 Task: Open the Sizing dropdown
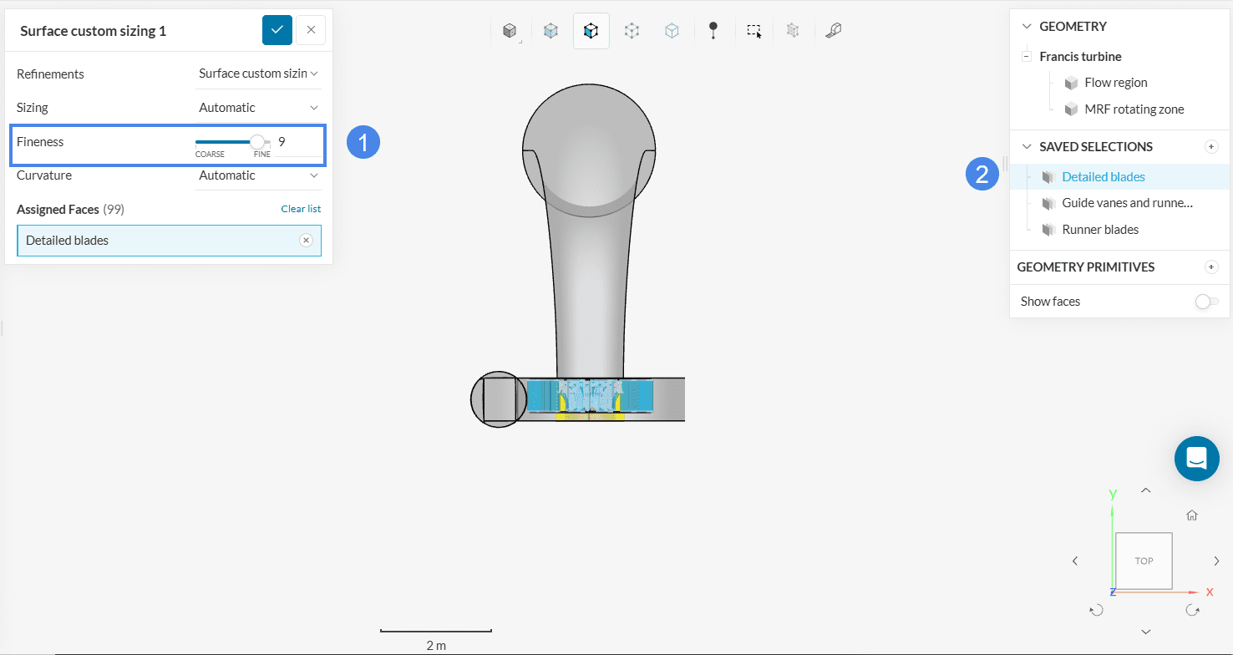pyautogui.click(x=258, y=108)
